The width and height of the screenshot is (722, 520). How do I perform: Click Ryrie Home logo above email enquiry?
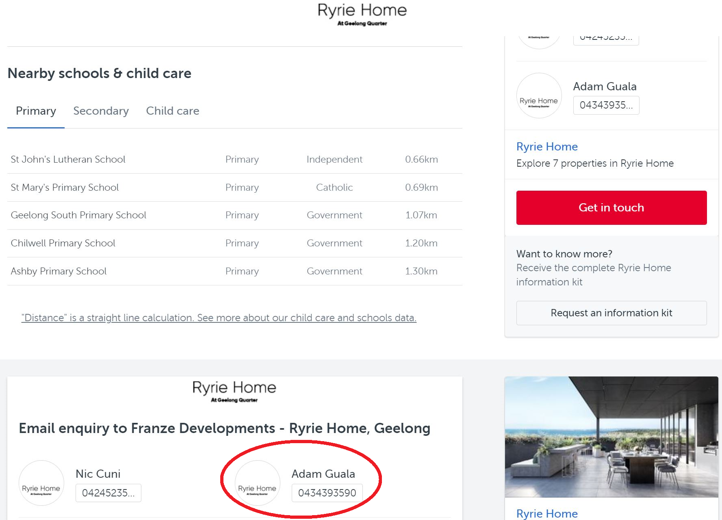pyautogui.click(x=234, y=391)
